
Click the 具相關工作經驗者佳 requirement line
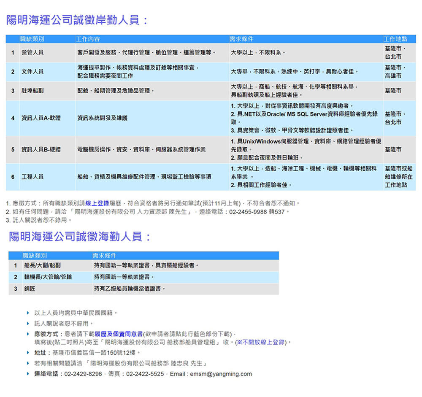(261, 185)
